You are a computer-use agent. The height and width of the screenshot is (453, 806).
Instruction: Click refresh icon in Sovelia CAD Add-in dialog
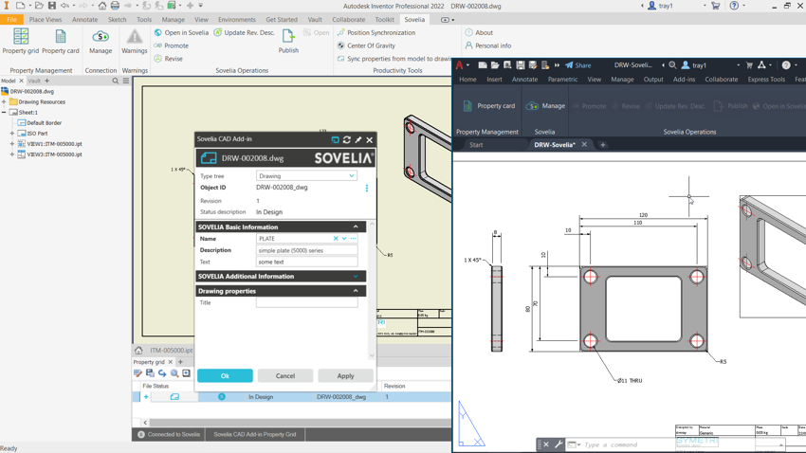pyautogui.click(x=347, y=139)
